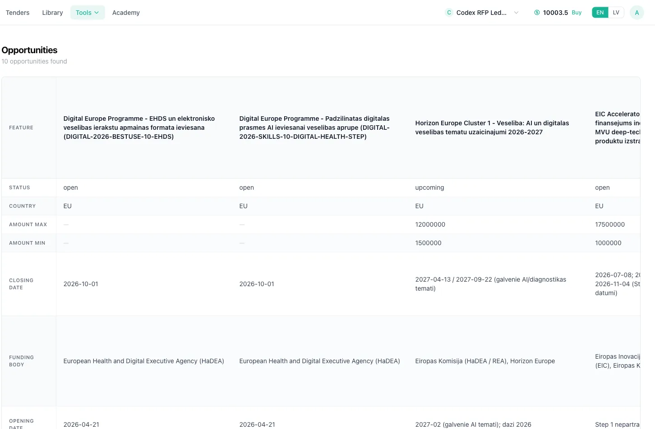Open the Horizon Europe Cluster 1 opportunity title
This screenshot has height=429, width=655.
(x=492, y=128)
